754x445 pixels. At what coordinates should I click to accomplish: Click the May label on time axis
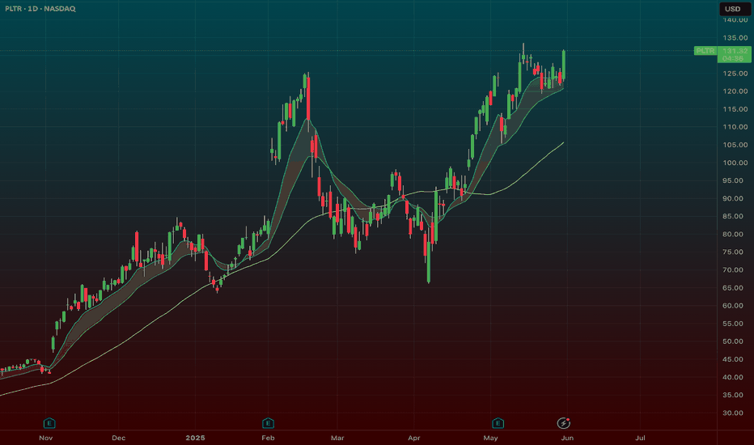pos(490,438)
